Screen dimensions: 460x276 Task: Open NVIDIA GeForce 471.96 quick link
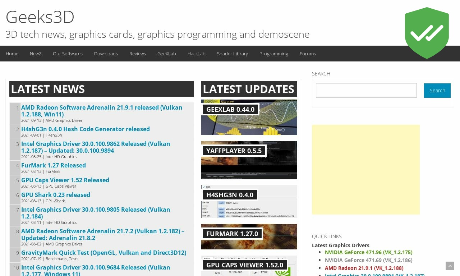[368, 252]
